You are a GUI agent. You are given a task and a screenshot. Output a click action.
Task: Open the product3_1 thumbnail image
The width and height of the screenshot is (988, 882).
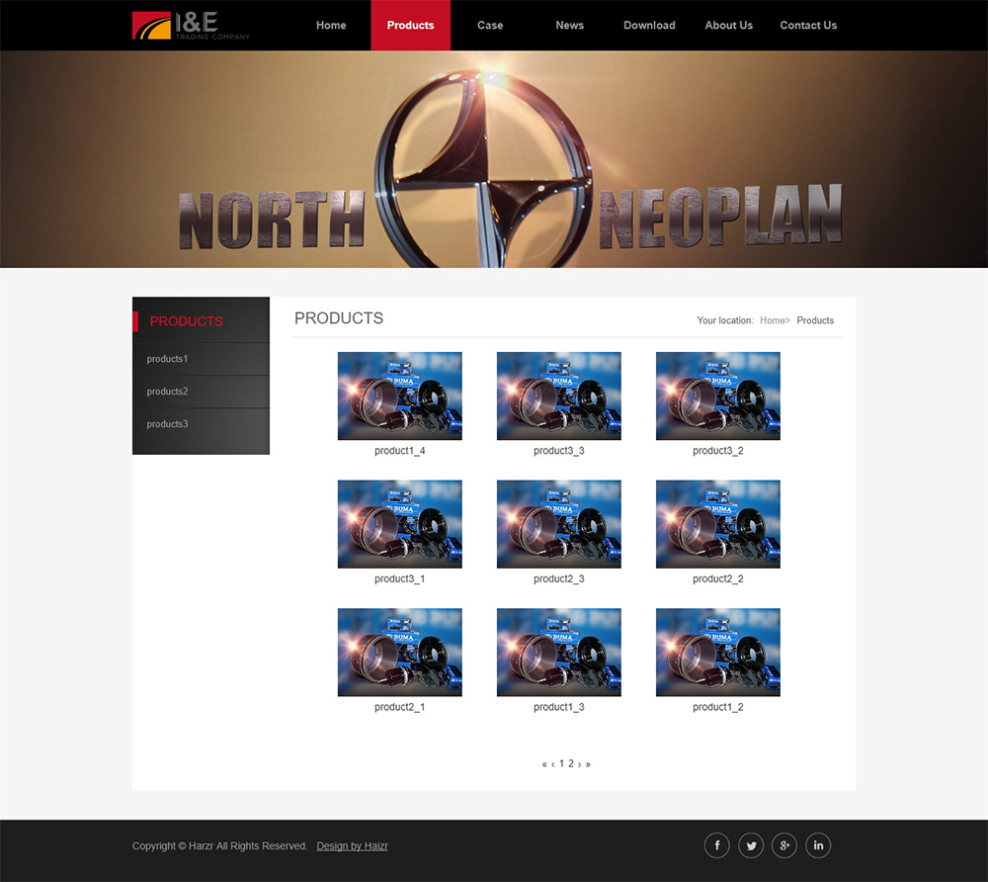399,524
